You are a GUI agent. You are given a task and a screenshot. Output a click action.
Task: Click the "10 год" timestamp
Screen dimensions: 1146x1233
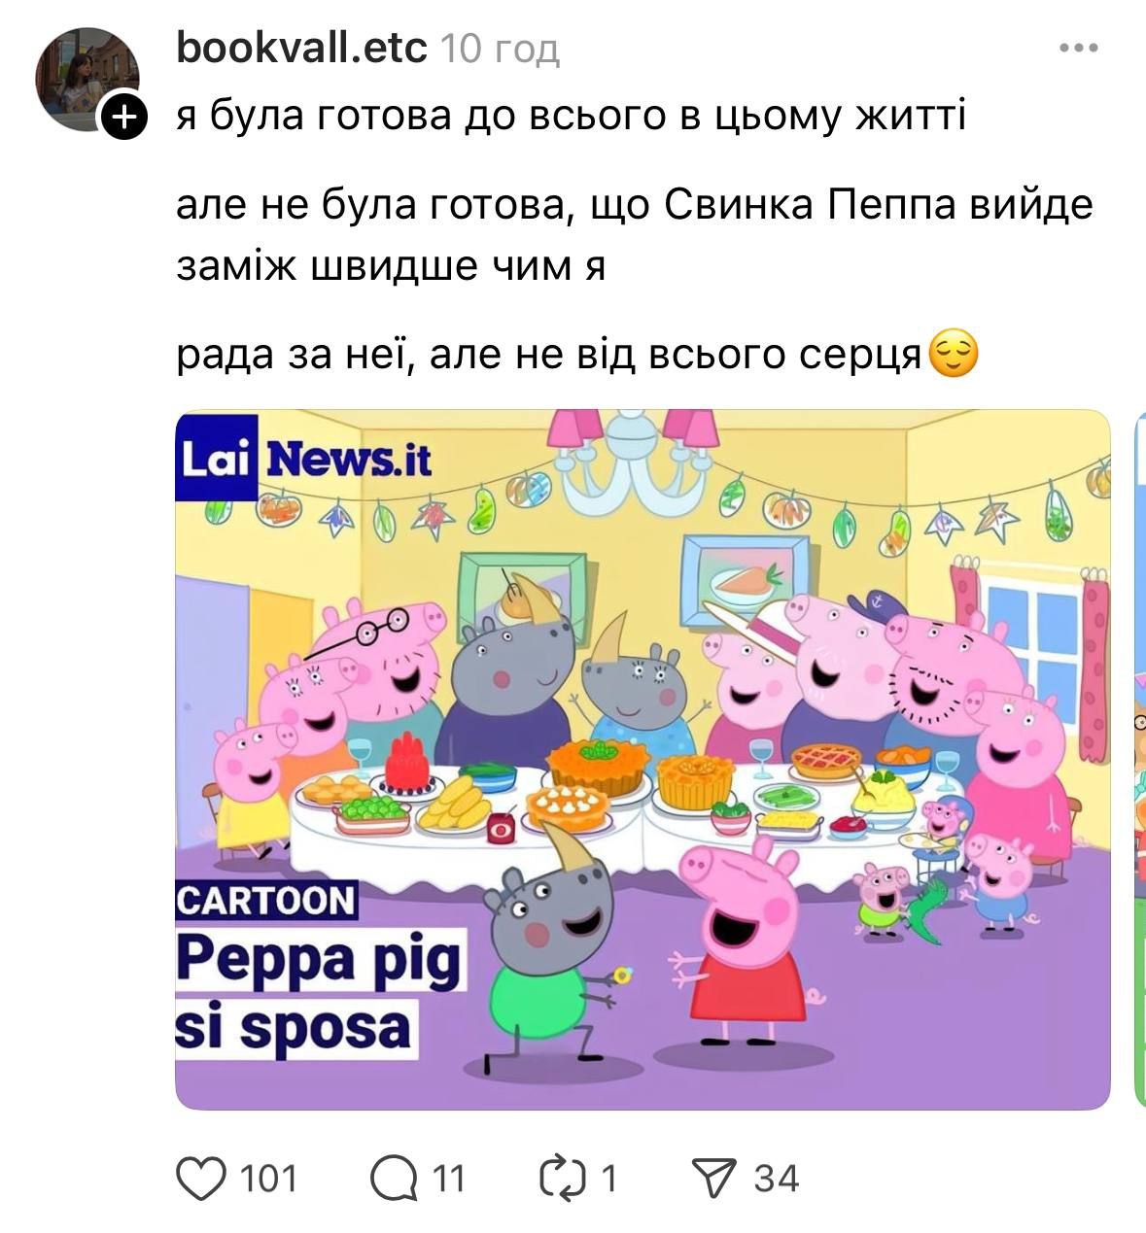click(501, 48)
